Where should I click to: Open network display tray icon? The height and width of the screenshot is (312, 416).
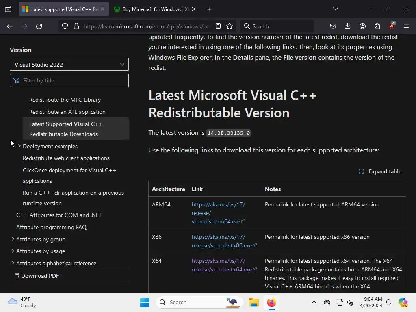pos(340,302)
